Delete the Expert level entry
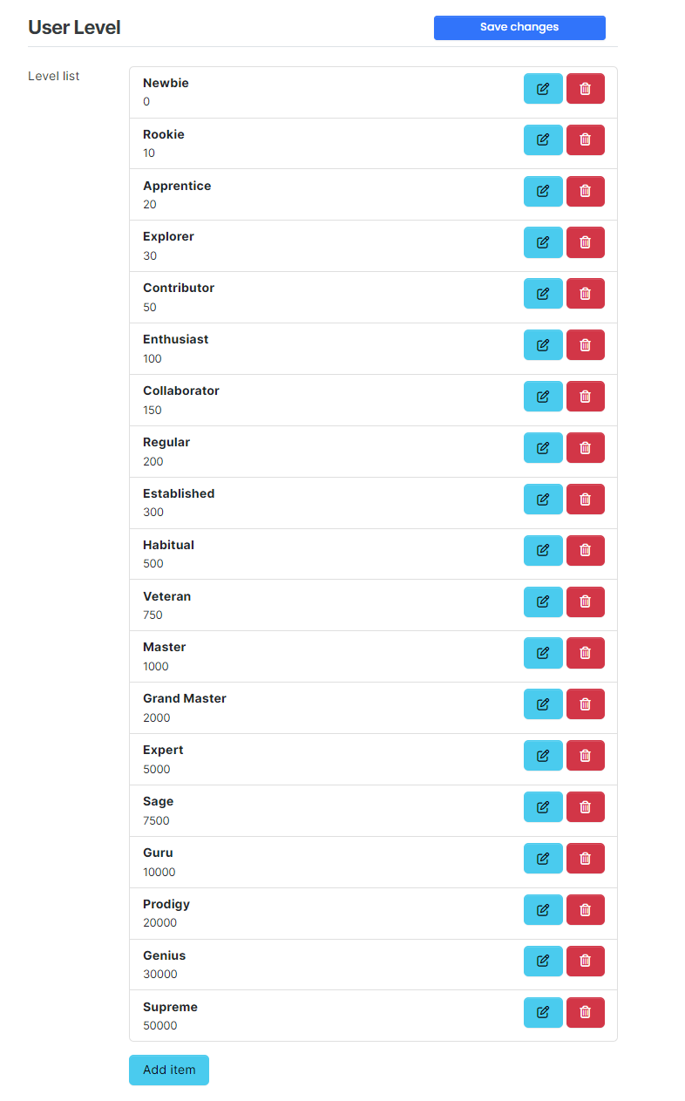This screenshot has height=1101, width=685. coord(585,756)
